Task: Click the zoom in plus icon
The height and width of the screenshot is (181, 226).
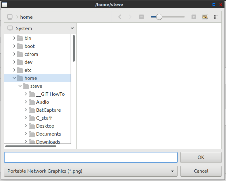Action: tap(194, 17)
